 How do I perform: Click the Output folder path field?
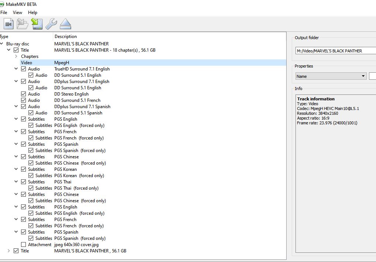point(336,51)
